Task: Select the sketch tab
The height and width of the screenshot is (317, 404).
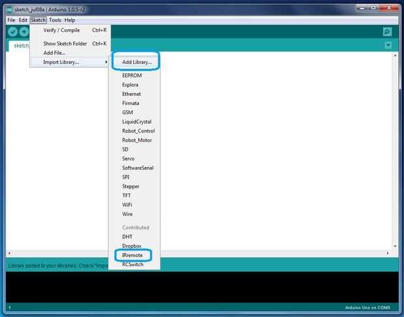Action: (x=20, y=46)
